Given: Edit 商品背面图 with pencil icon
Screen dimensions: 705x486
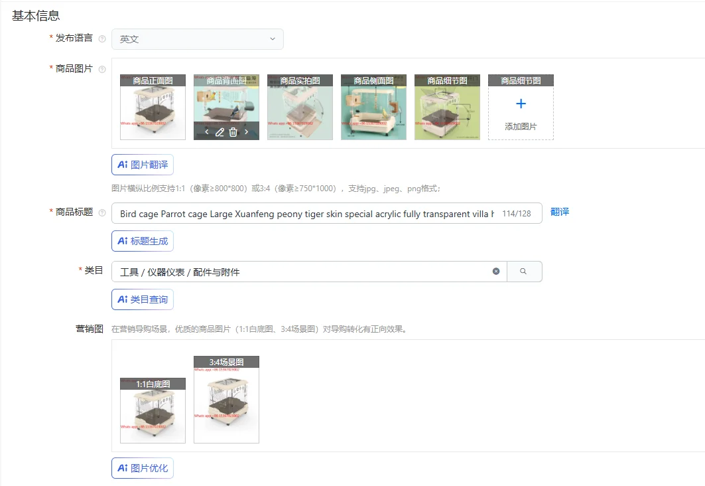Looking at the screenshot, I should (x=220, y=132).
